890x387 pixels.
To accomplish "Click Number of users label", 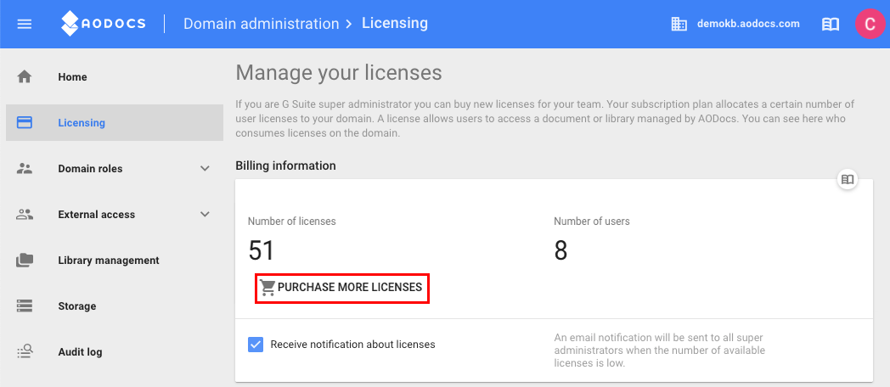I will tap(592, 222).
